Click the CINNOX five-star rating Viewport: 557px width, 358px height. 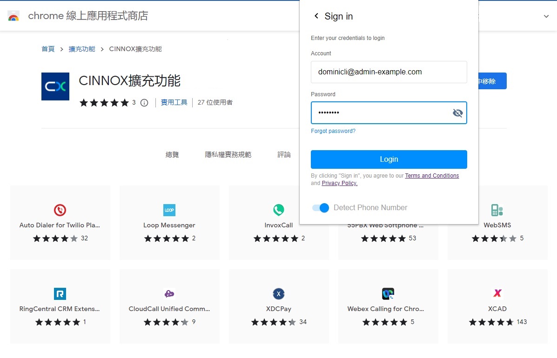(x=104, y=103)
